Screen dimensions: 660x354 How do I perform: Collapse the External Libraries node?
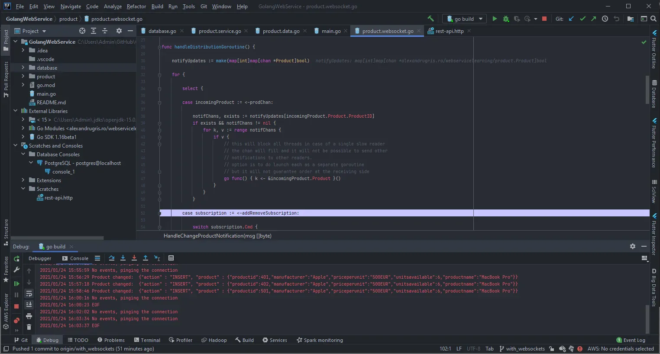click(15, 111)
